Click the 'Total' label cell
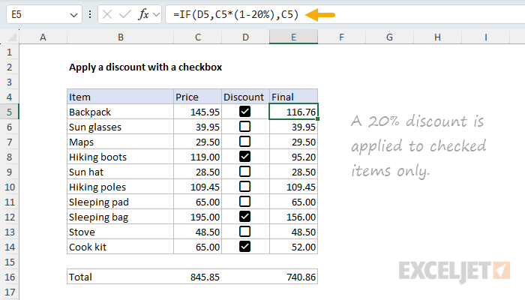Screen dimensions: 525x300 click(120, 277)
